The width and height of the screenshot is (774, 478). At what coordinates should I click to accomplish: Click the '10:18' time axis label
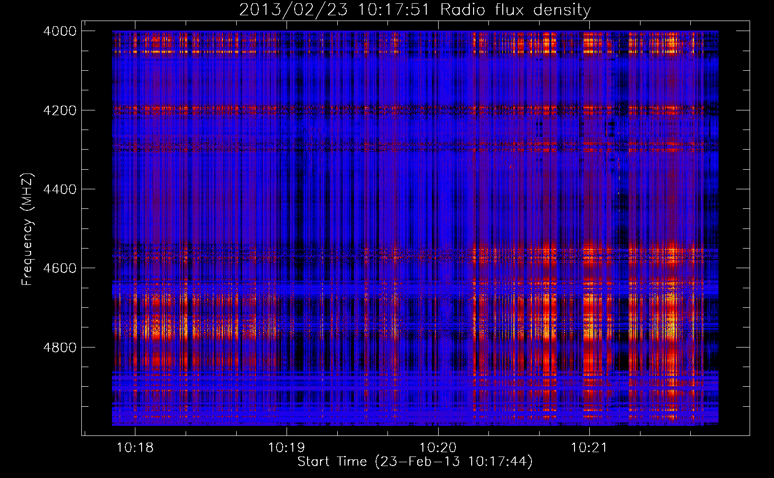tap(135, 448)
